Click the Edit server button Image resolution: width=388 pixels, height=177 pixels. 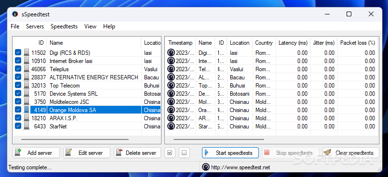[x=87, y=153]
